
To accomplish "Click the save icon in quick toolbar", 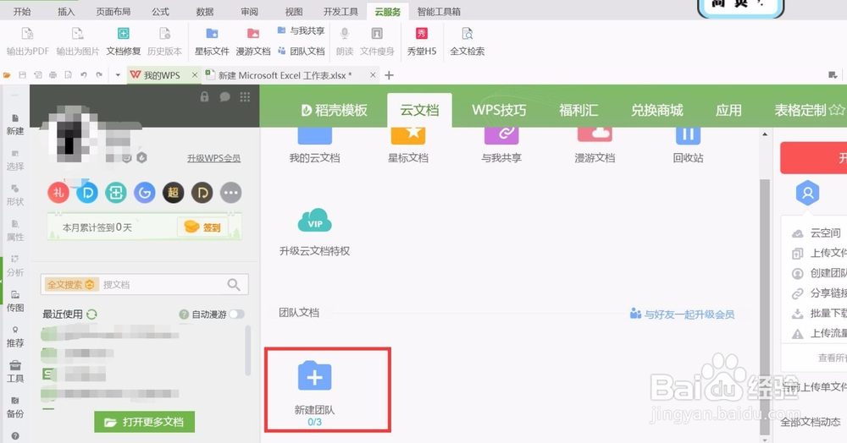I will pyautogui.click(x=22, y=75).
